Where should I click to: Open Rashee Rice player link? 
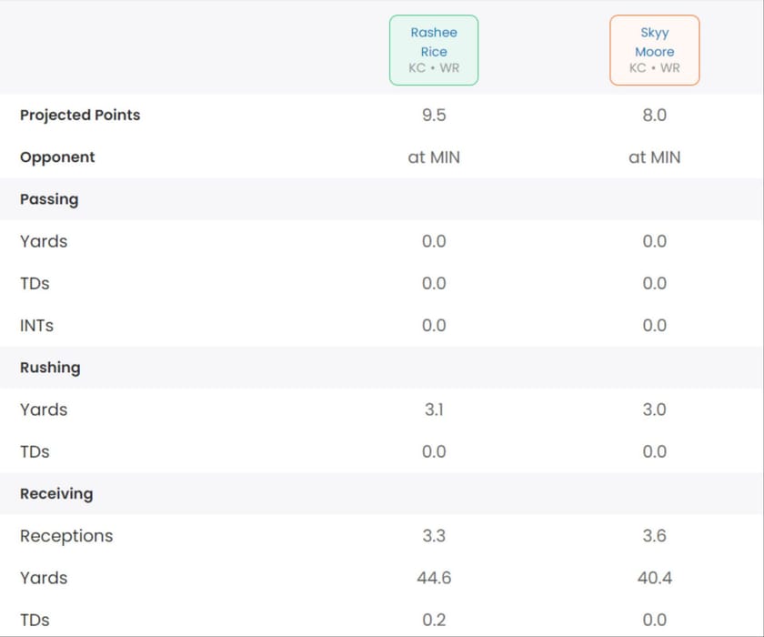434,42
